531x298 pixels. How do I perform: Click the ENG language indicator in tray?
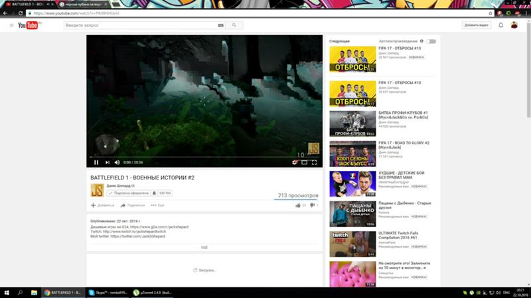(x=506, y=293)
